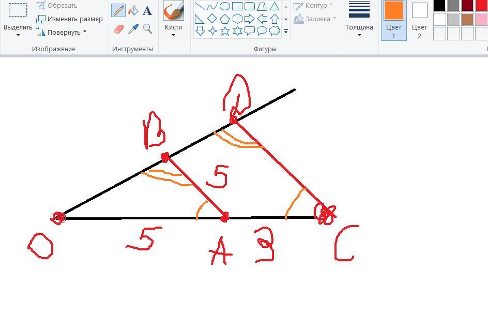Screen dimensions: 488x328
Task: Move the shapes gallery down one row
Action: [x=286, y=19]
